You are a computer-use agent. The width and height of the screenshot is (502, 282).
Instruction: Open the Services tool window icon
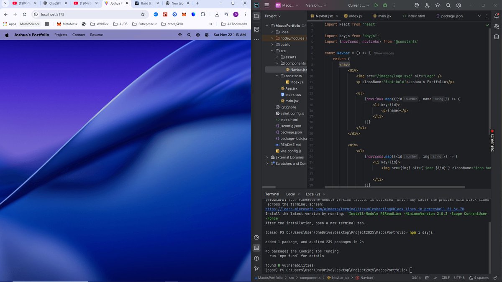[x=256, y=237]
